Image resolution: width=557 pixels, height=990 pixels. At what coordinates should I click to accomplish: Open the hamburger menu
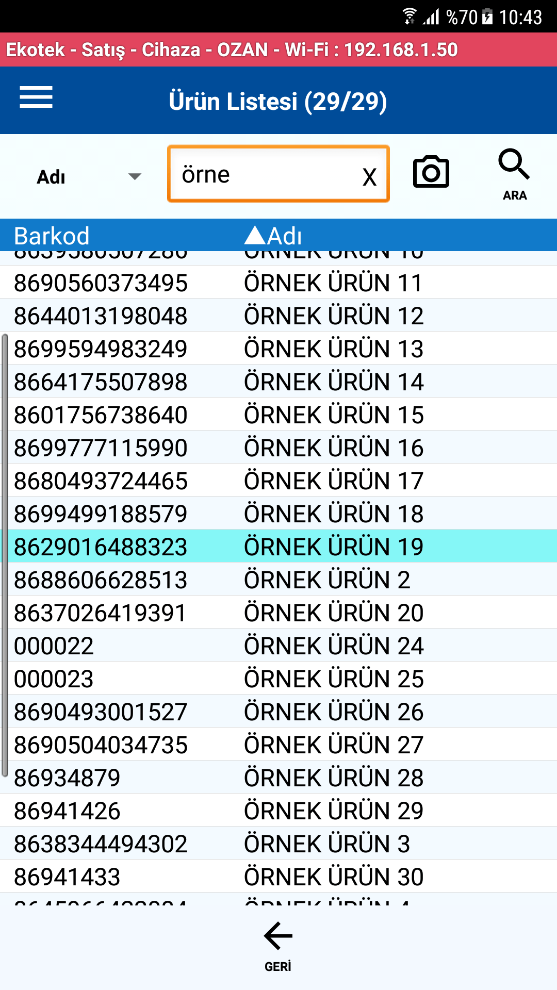coord(36,97)
